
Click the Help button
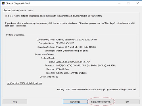click(15, 102)
